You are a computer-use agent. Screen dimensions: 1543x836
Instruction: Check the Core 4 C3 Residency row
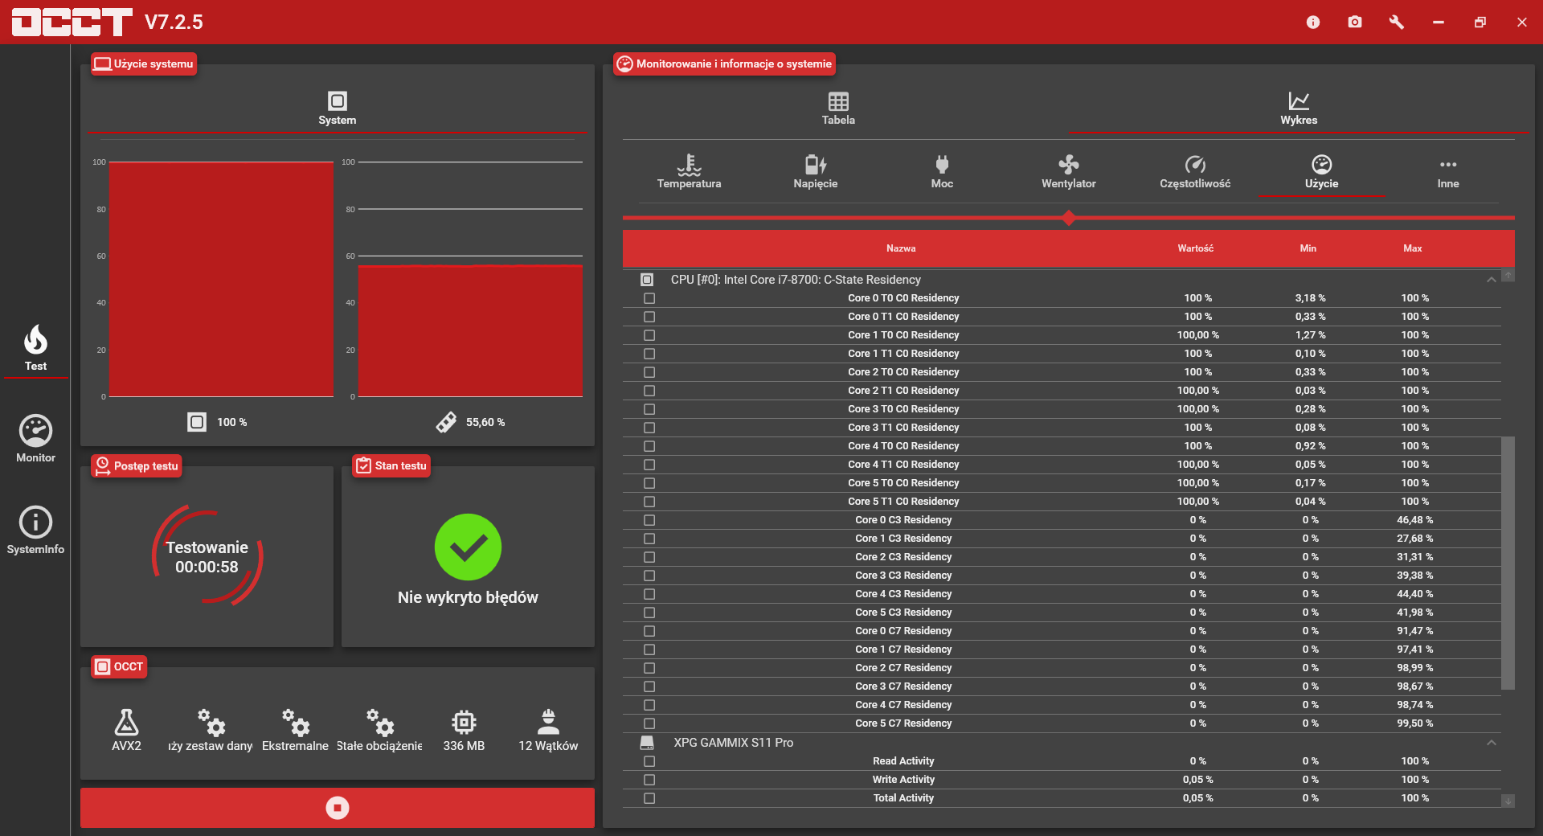coord(649,594)
